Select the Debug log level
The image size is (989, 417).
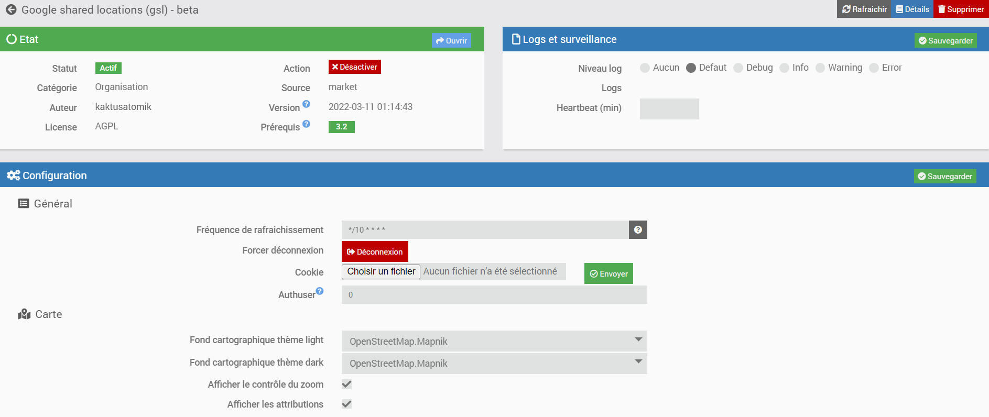(x=738, y=68)
